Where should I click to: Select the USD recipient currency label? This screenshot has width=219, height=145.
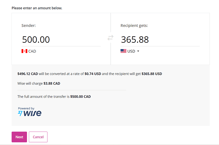131,51
